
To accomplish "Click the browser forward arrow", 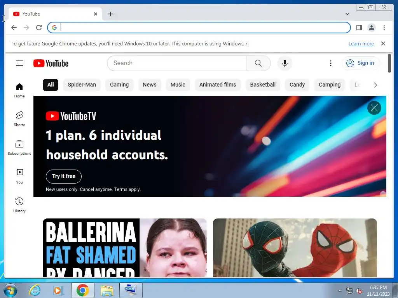I will pos(26,28).
